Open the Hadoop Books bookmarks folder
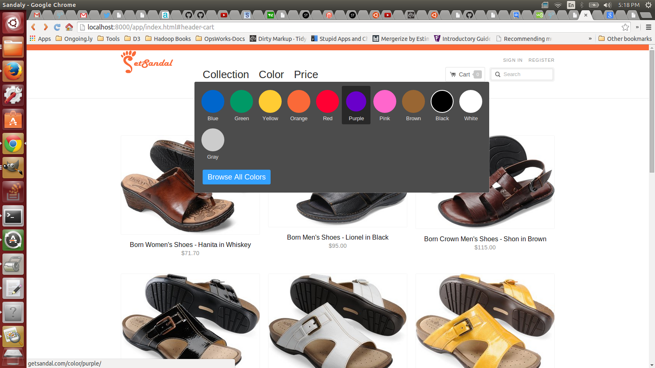Screen dimensions: 655x368 pyautogui.click(x=168, y=38)
